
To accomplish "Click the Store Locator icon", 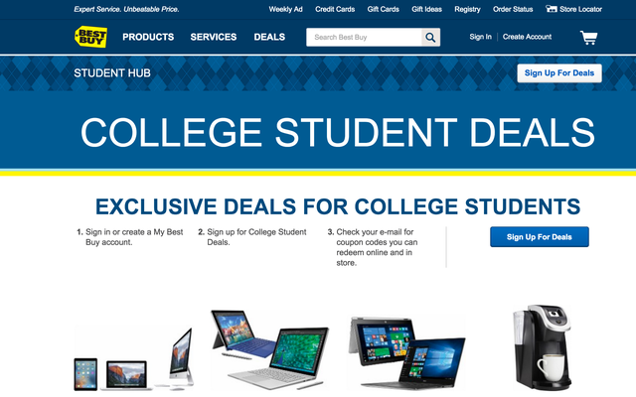I will [x=551, y=9].
